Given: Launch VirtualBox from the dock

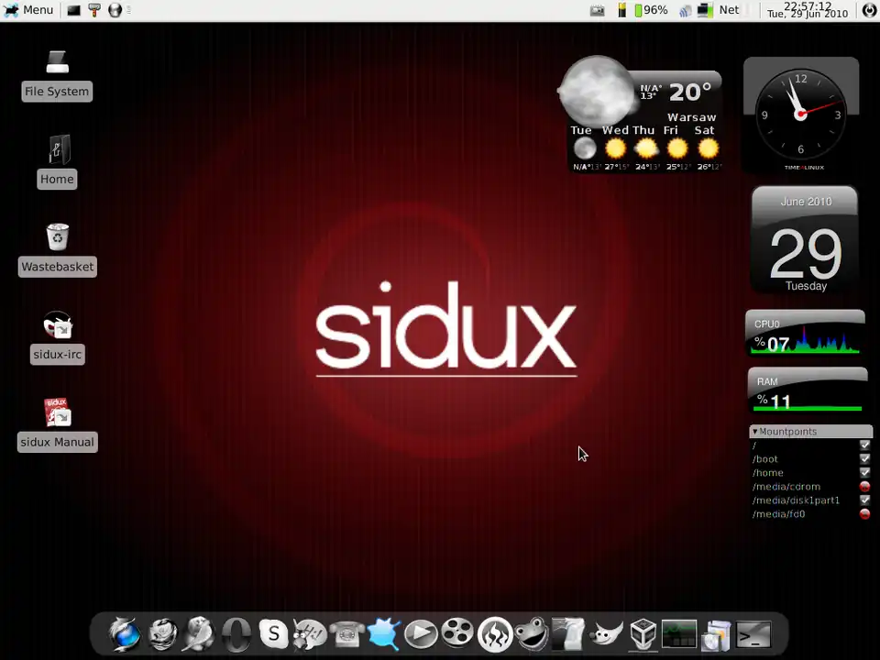Looking at the screenshot, I should click(x=643, y=633).
